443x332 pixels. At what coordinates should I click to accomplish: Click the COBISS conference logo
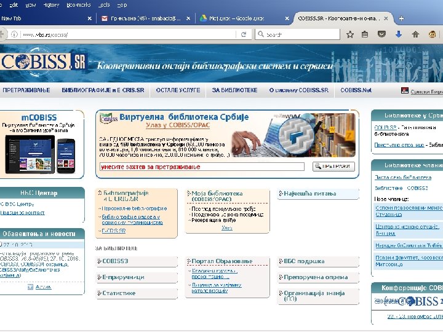click(x=409, y=301)
